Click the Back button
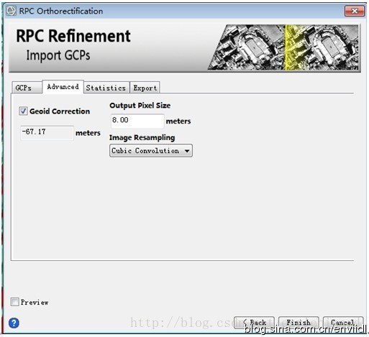Viewport: 369px width, 337px height. click(x=254, y=323)
